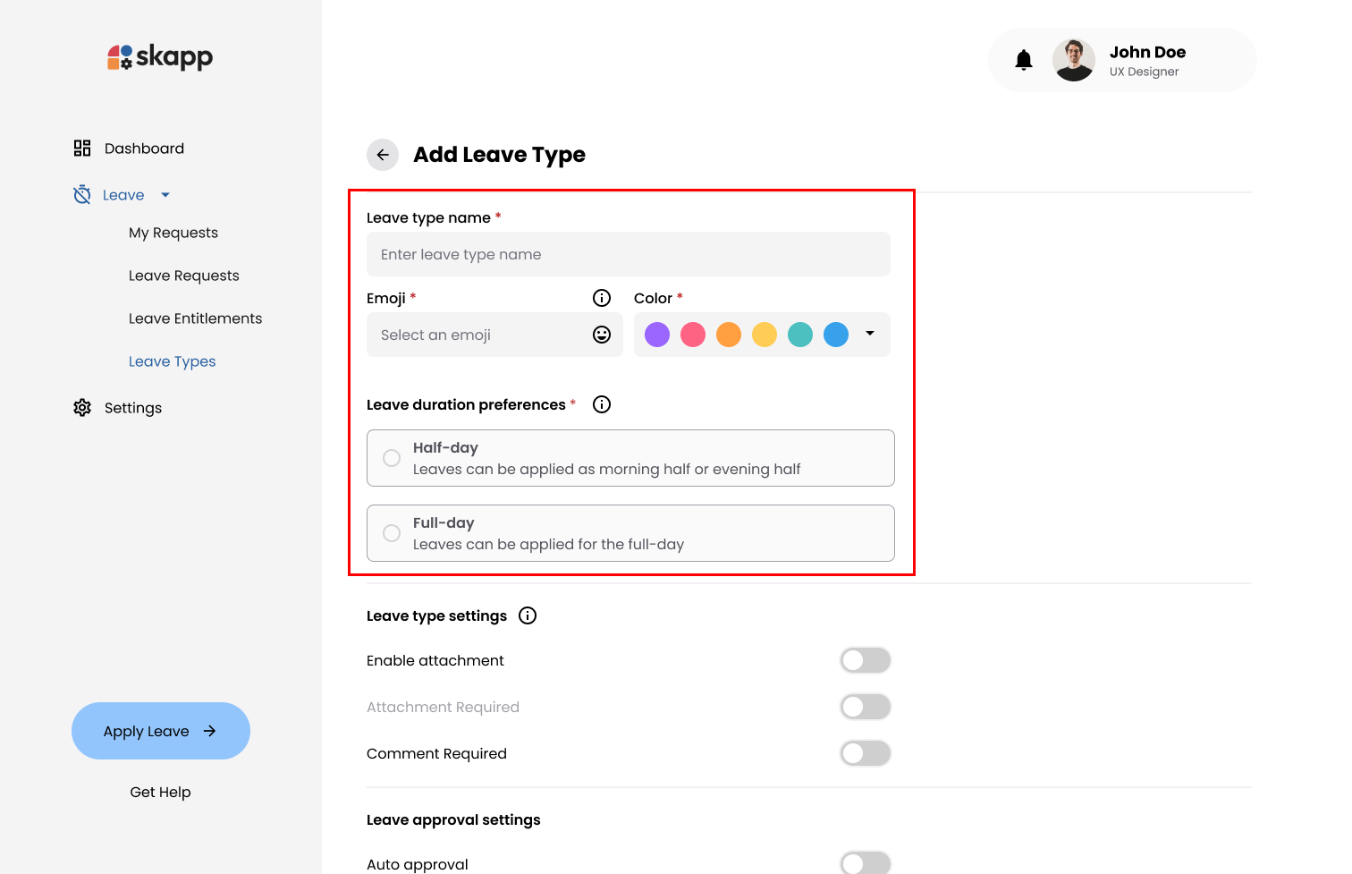Open Leave Entitlements page
The image size is (1352, 874).
(195, 318)
